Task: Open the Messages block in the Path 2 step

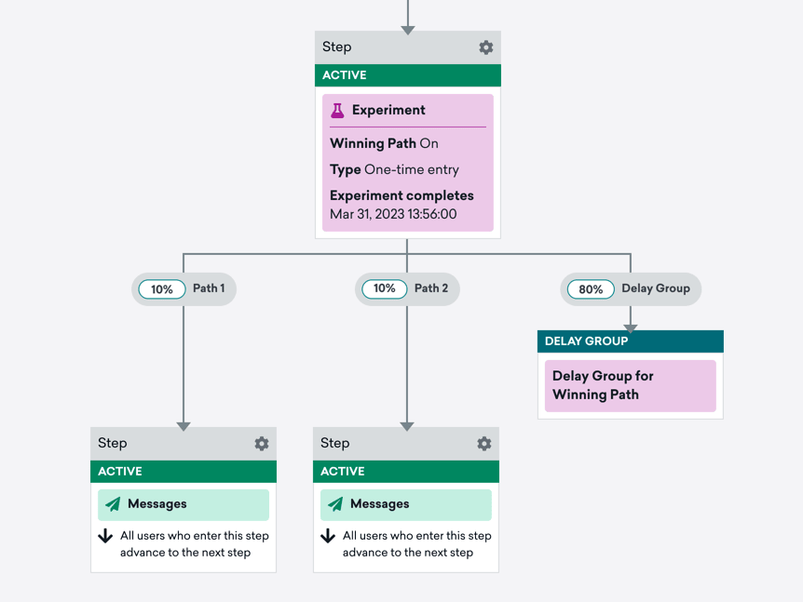Action: pos(406,504)
